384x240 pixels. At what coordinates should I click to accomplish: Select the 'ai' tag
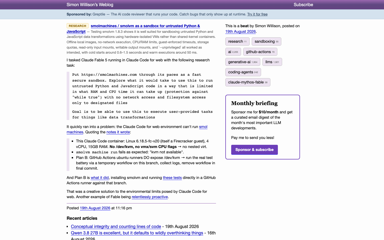[233, 52]
